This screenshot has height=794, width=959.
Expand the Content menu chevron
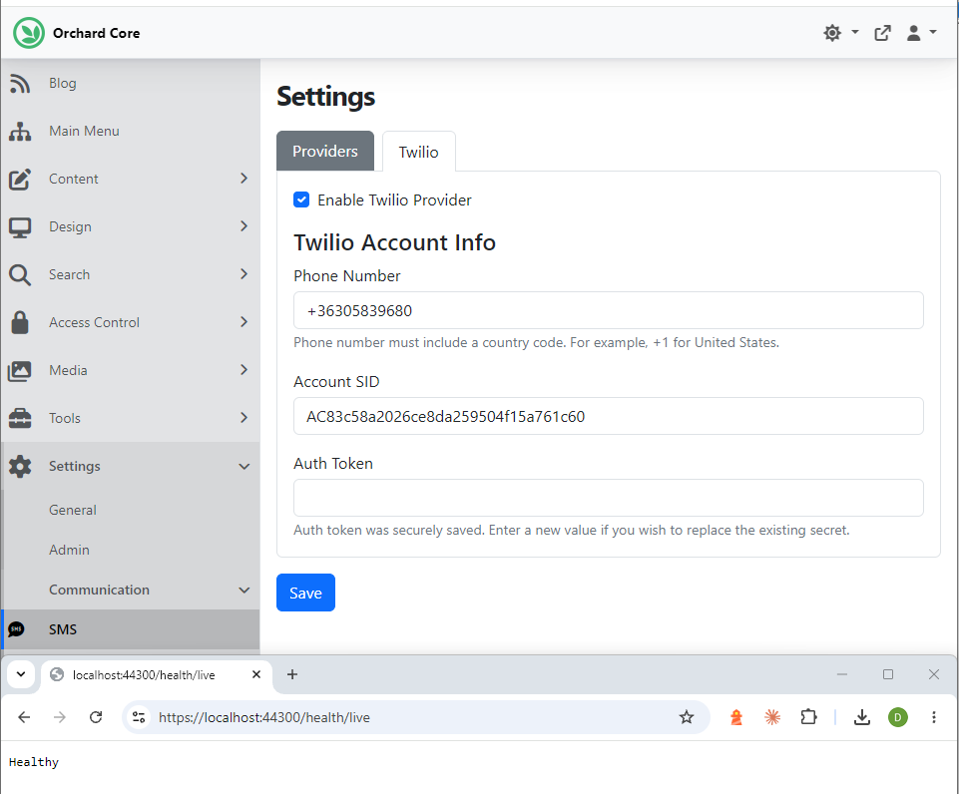point(244,179)
